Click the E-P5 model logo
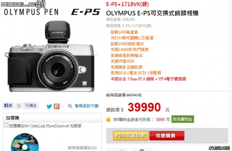The image size is (232, 151). [86, 12]
